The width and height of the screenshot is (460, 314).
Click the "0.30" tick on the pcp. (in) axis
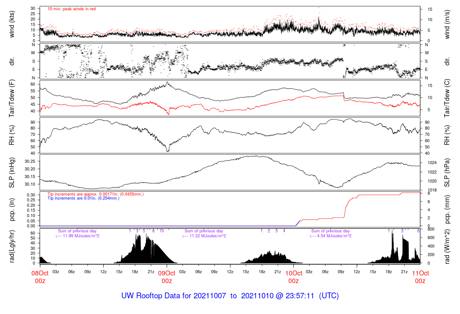pyautogui.click(x=31, y=195)
